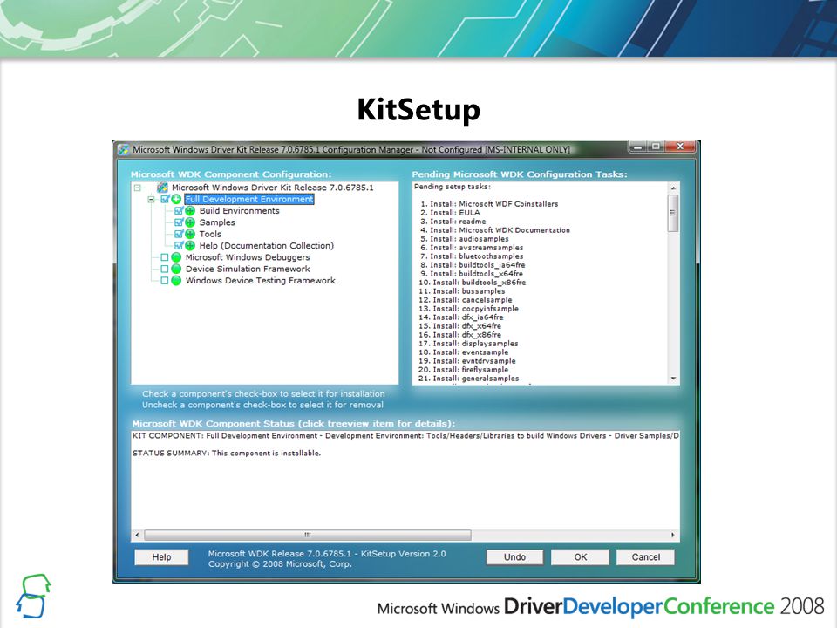The width and height of the screenshot is (837, 628).
Task: Check Device Simulation Framework checkbox
Action: [165, 270]
